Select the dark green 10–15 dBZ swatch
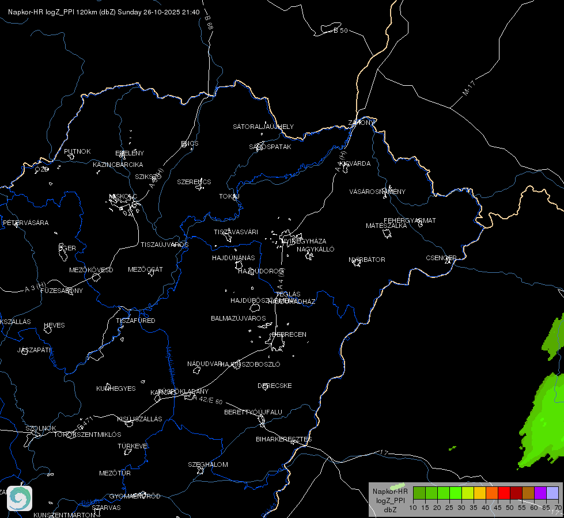The image size is (564, 518). (419, 493)
